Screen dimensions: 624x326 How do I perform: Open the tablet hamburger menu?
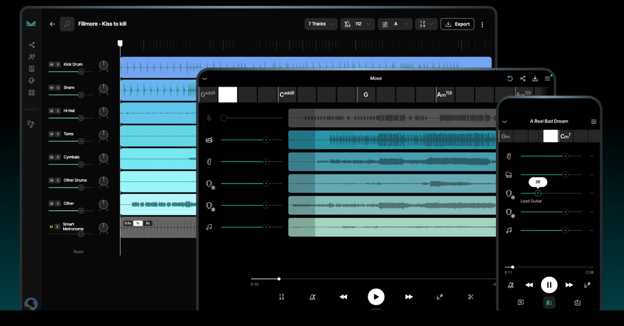[548, 78]
